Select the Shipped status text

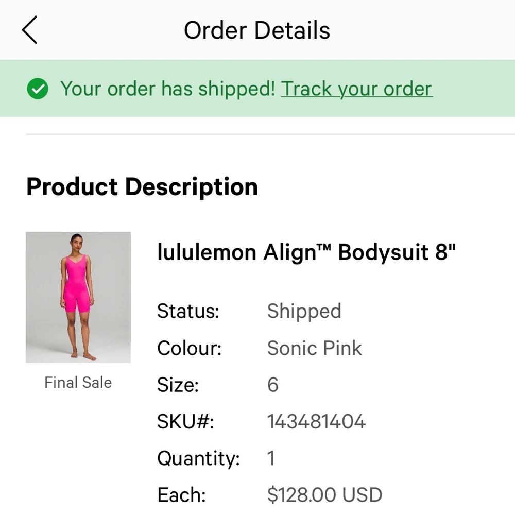click(x=304, y=311)
